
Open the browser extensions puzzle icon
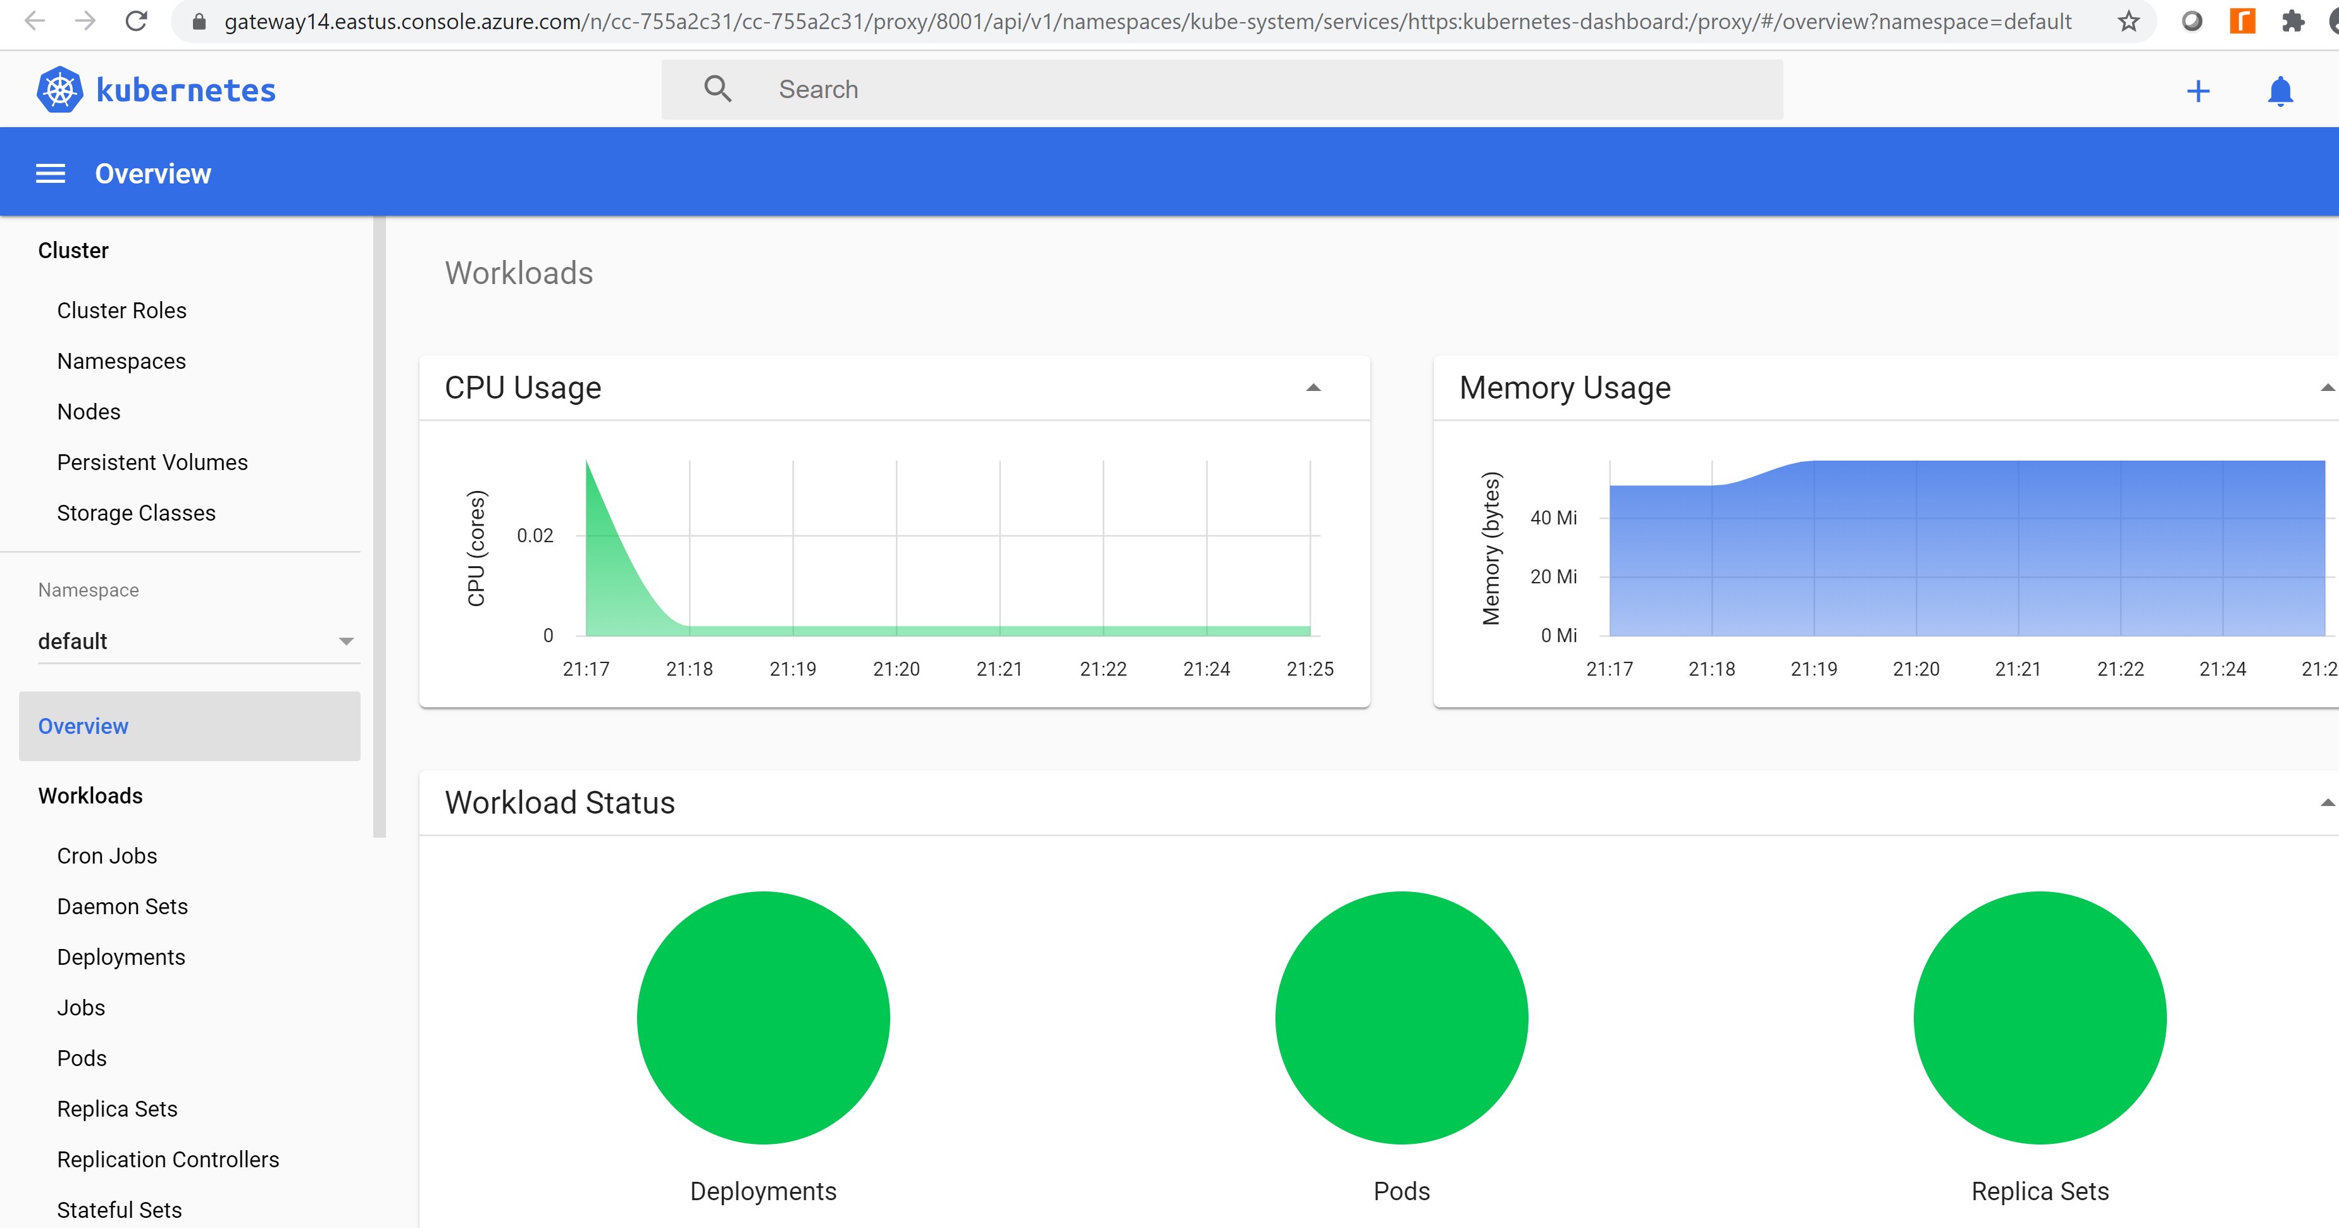(2293, 21)
